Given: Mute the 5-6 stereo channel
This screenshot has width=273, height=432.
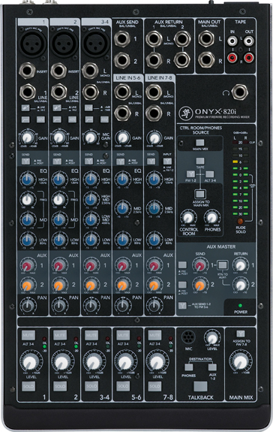Looking at the screenshot, I should [123, 335].
